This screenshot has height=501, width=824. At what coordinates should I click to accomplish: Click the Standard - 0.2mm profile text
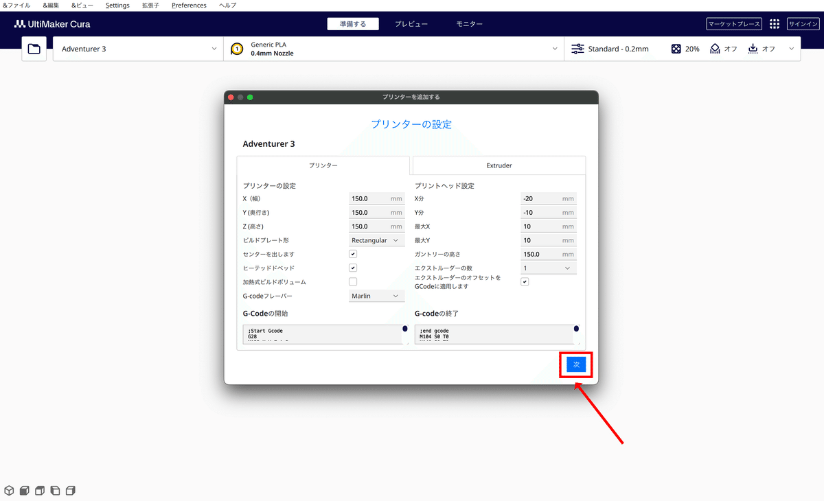[618, 49]
